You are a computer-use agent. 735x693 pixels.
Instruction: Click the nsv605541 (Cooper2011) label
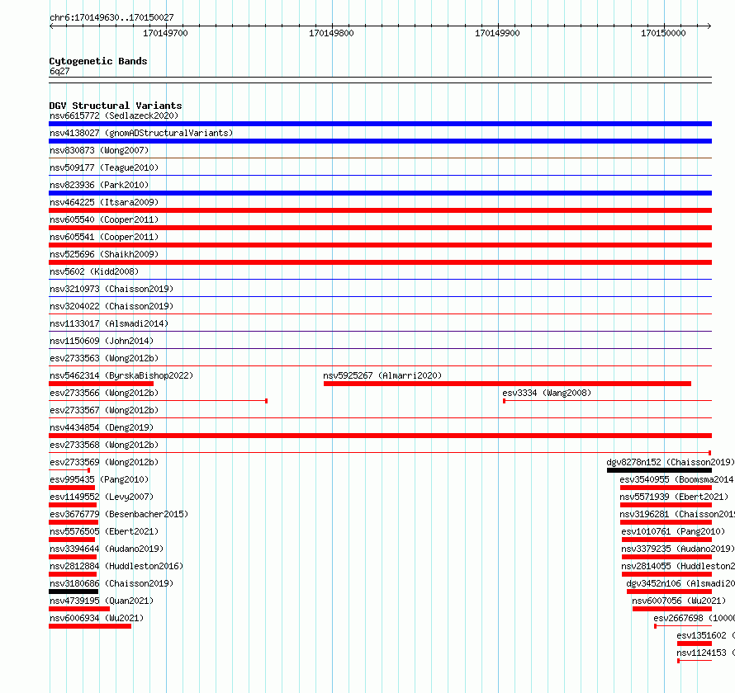point(104,237)
